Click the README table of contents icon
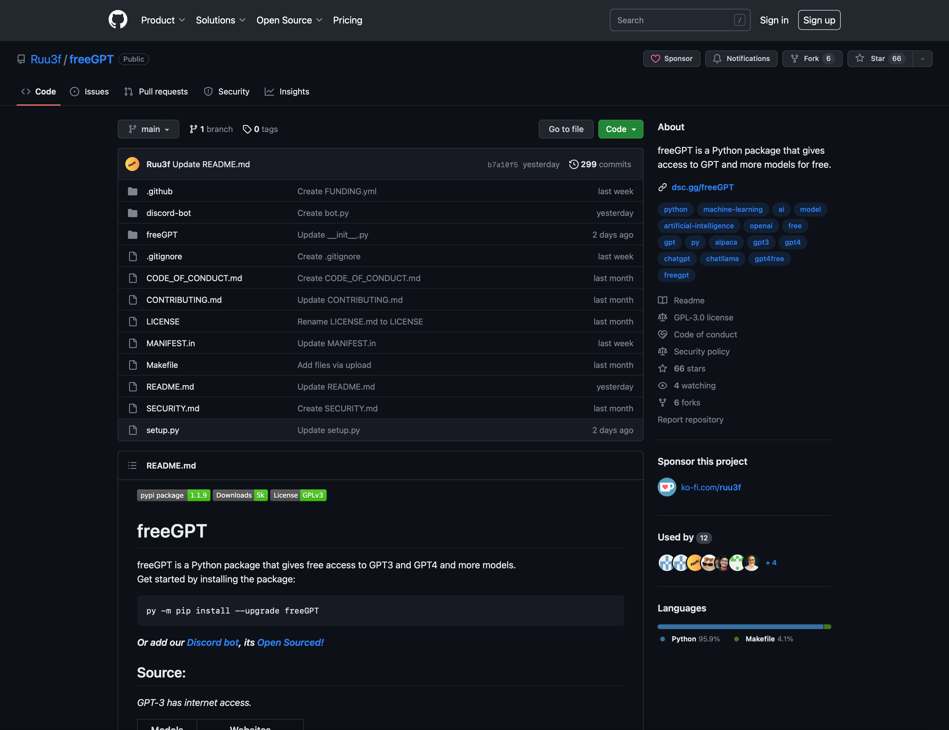The image size is (949, 730). pos(132,466)
